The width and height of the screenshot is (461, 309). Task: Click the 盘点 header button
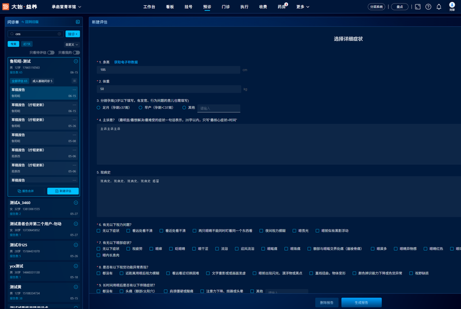click(x=399, y=7)
